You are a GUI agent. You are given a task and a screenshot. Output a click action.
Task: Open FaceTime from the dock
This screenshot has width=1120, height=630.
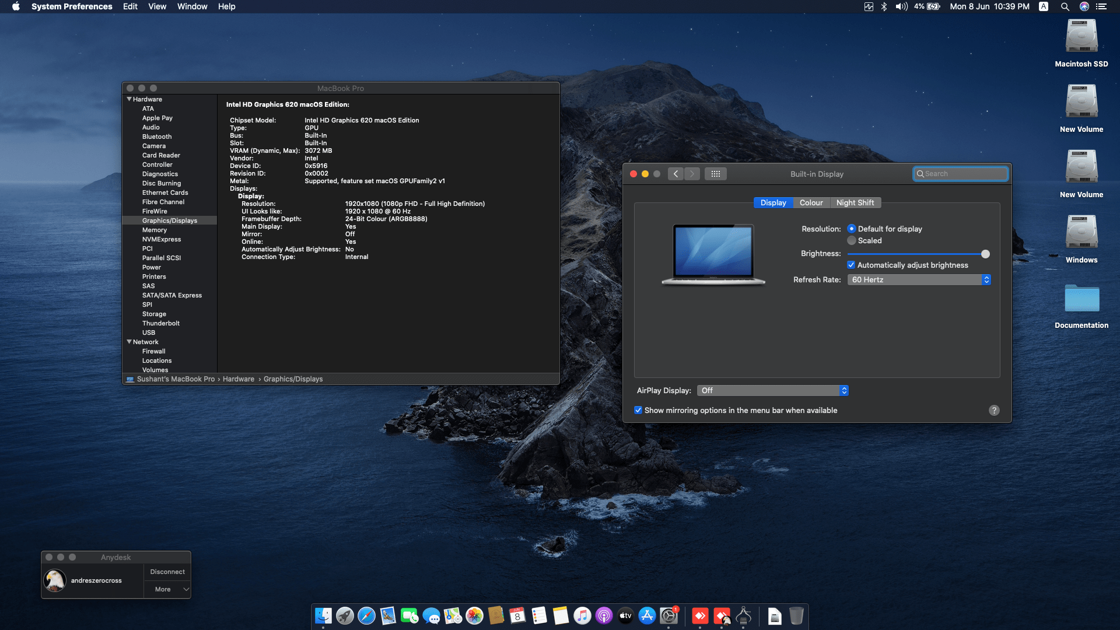tap(409, 615)
